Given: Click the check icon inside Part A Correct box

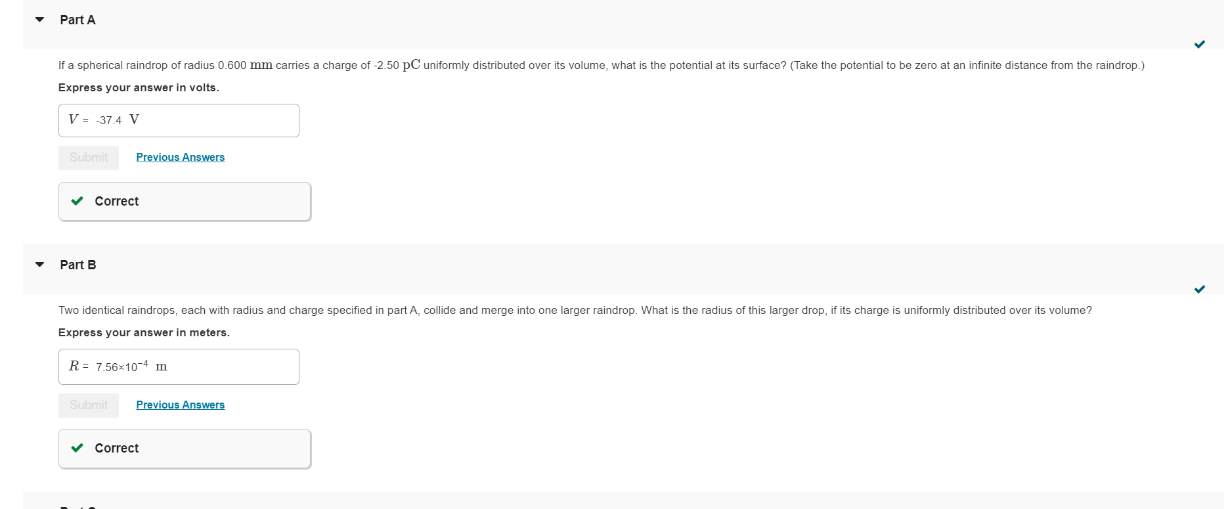Looking at the screenshot, I should (77, 201).
